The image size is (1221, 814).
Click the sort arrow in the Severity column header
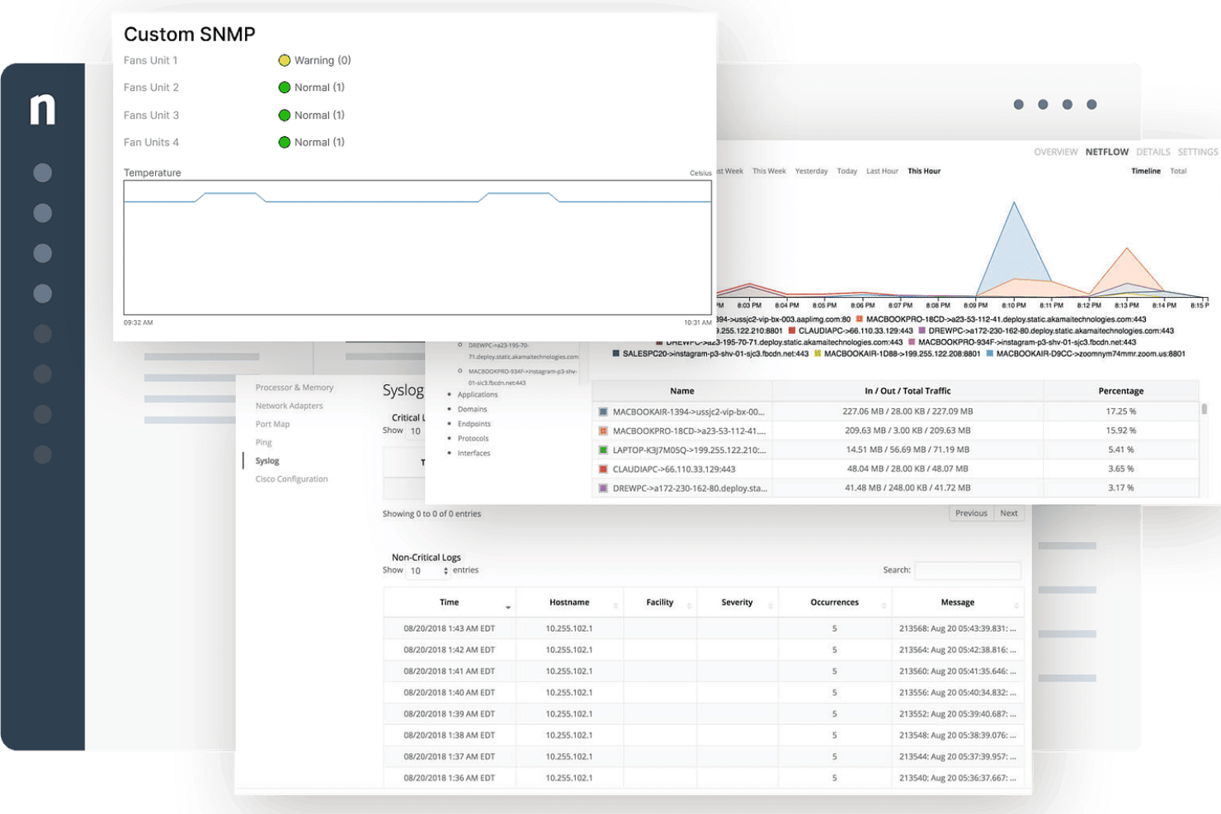[771, 606]
